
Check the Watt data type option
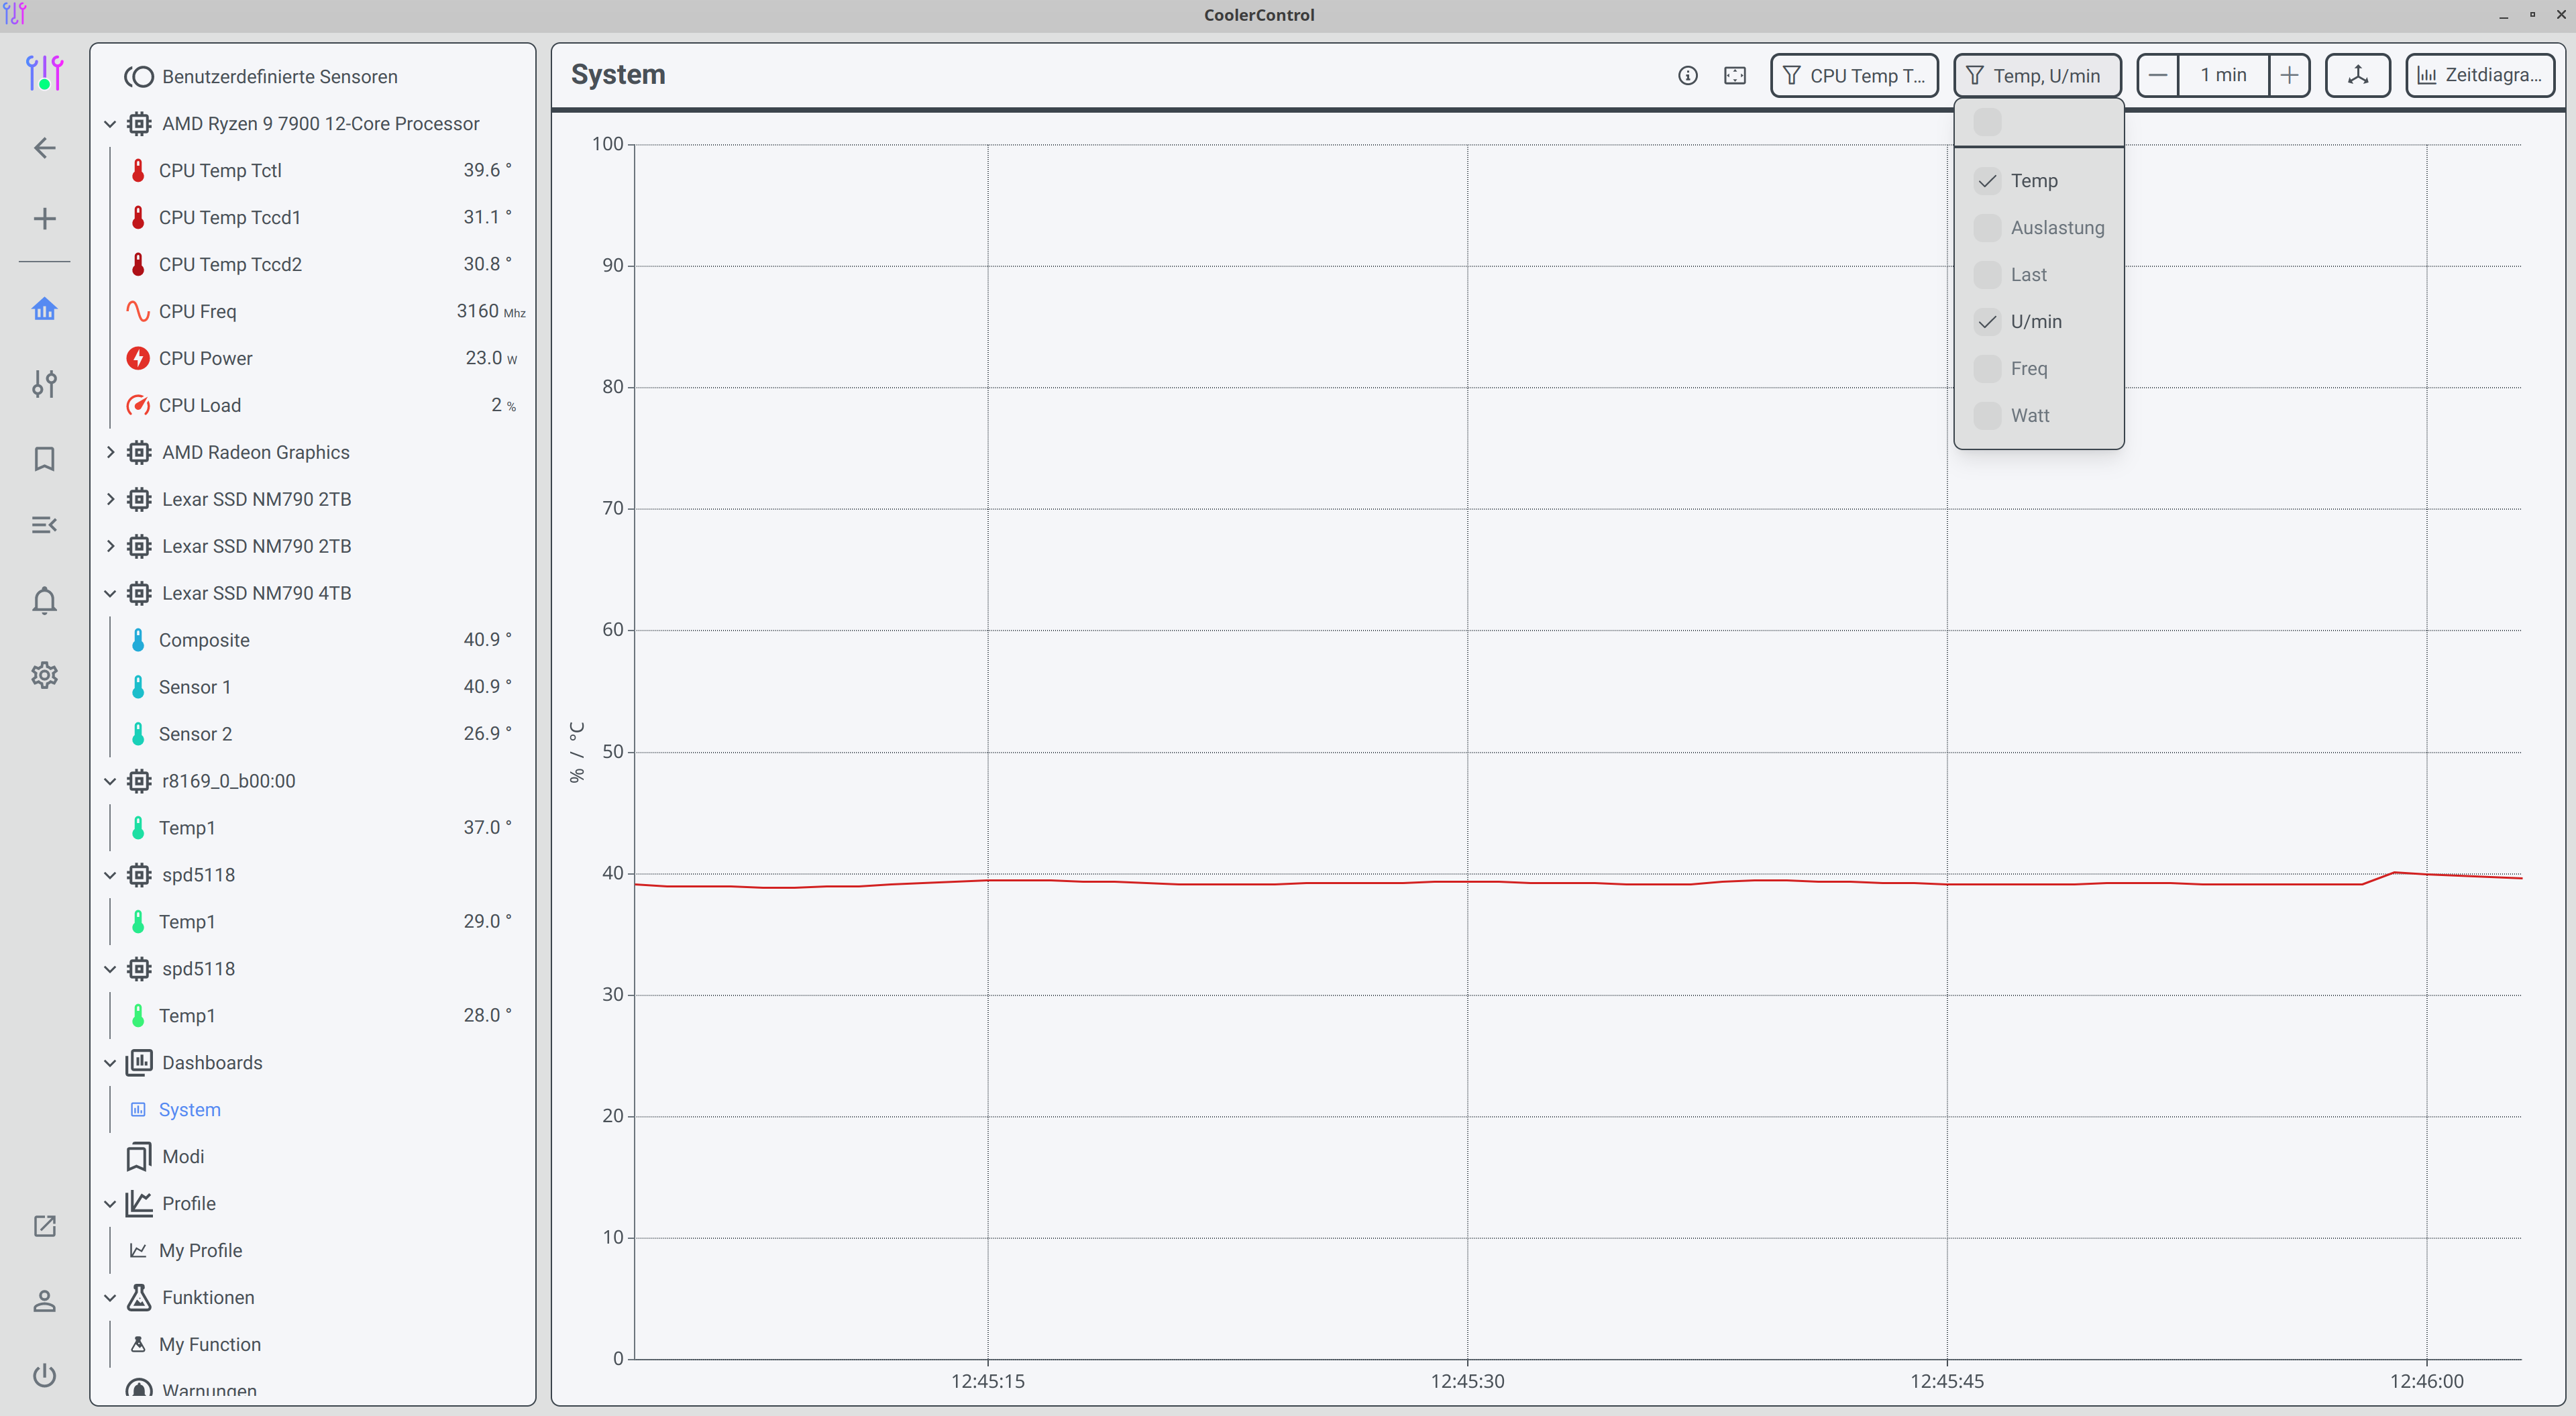pyautogui.click(x=1987, y=416)
